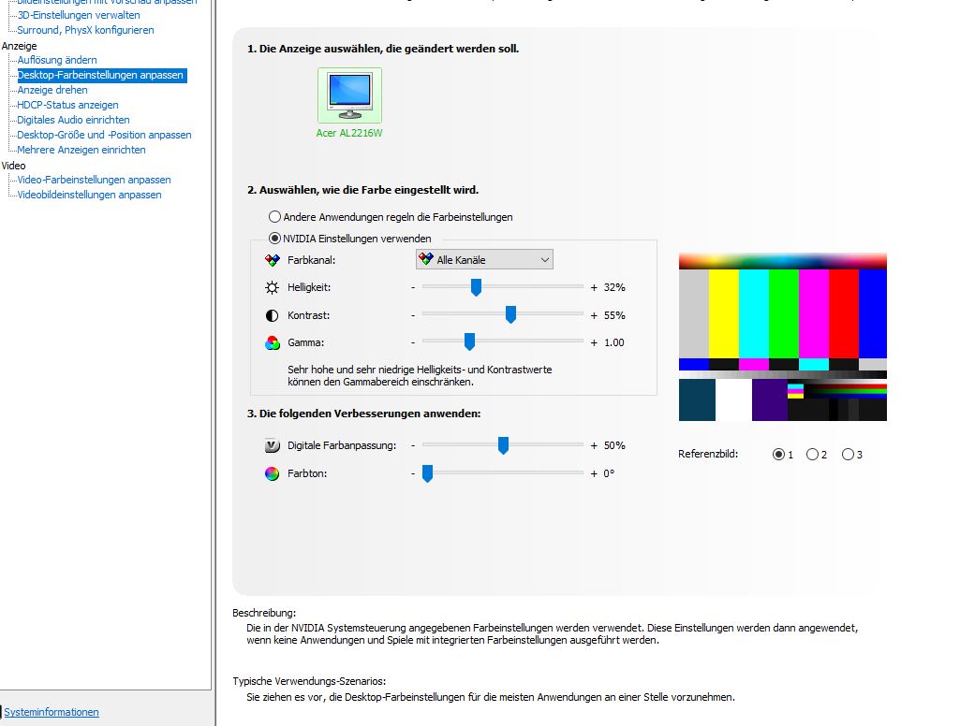Screen dimensions: 960x726
Task: Click the Helligkeit plus sign
Action: click(x=593, y=287)
